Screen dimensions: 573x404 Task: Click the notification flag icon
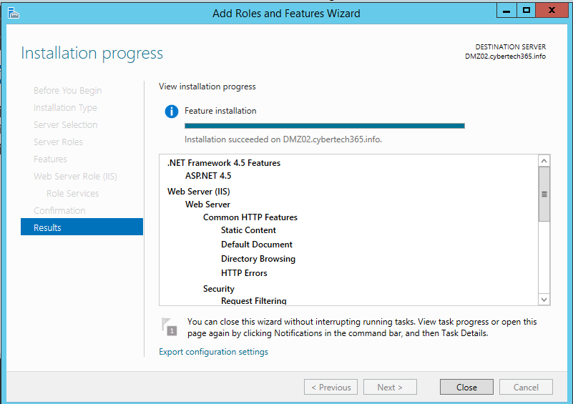coord(170,327)
